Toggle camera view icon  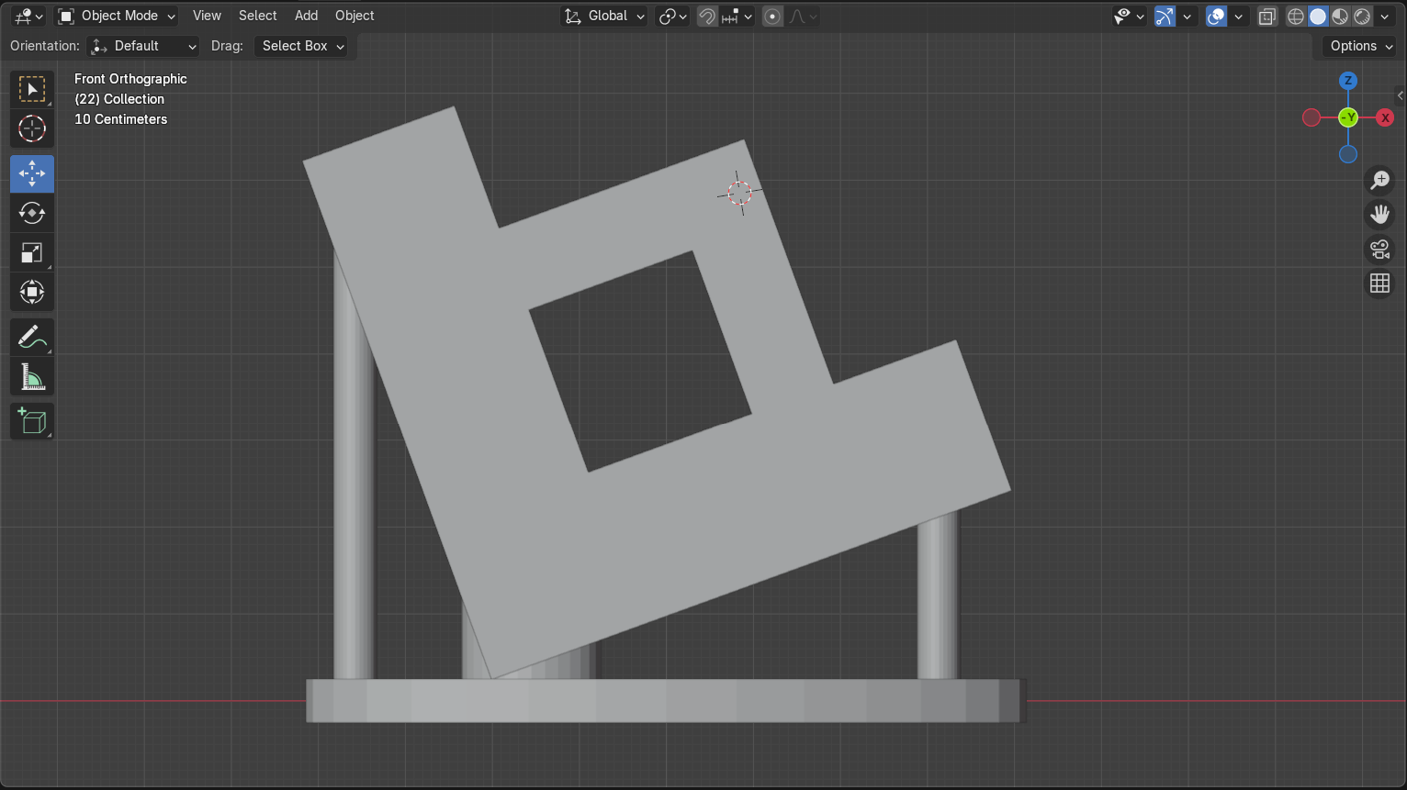1379,249
